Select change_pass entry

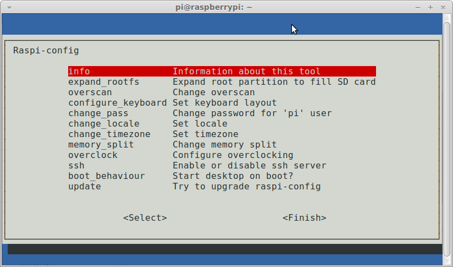pyautogui.click(x=98, y=113)
